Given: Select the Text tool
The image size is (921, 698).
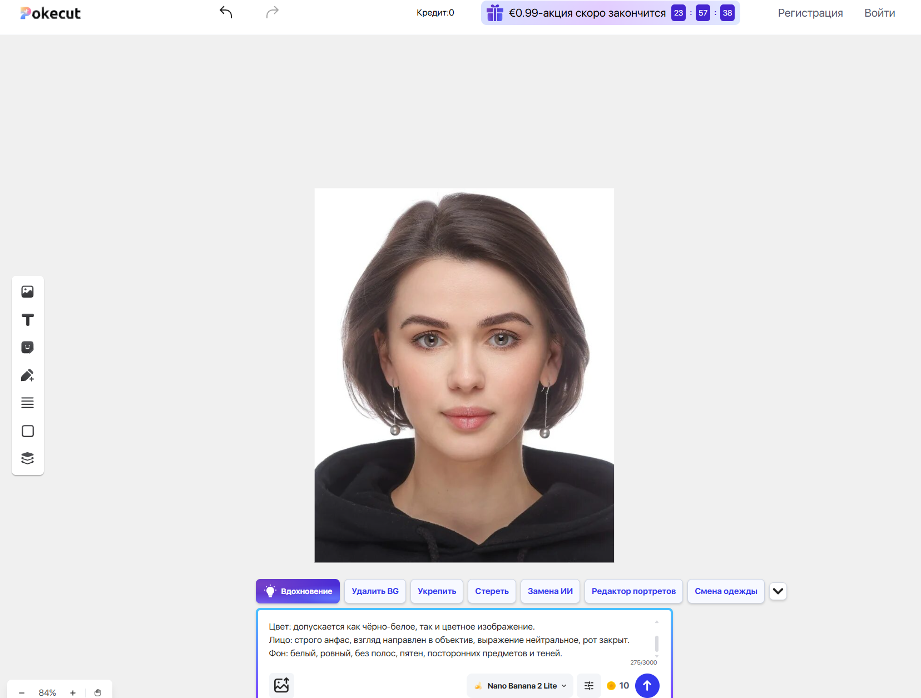Looking at the screenshot, I should pos(27,320).
